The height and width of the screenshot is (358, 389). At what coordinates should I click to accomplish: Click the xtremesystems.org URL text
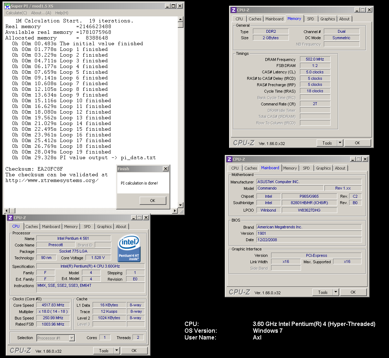click(x=52, y=180)
